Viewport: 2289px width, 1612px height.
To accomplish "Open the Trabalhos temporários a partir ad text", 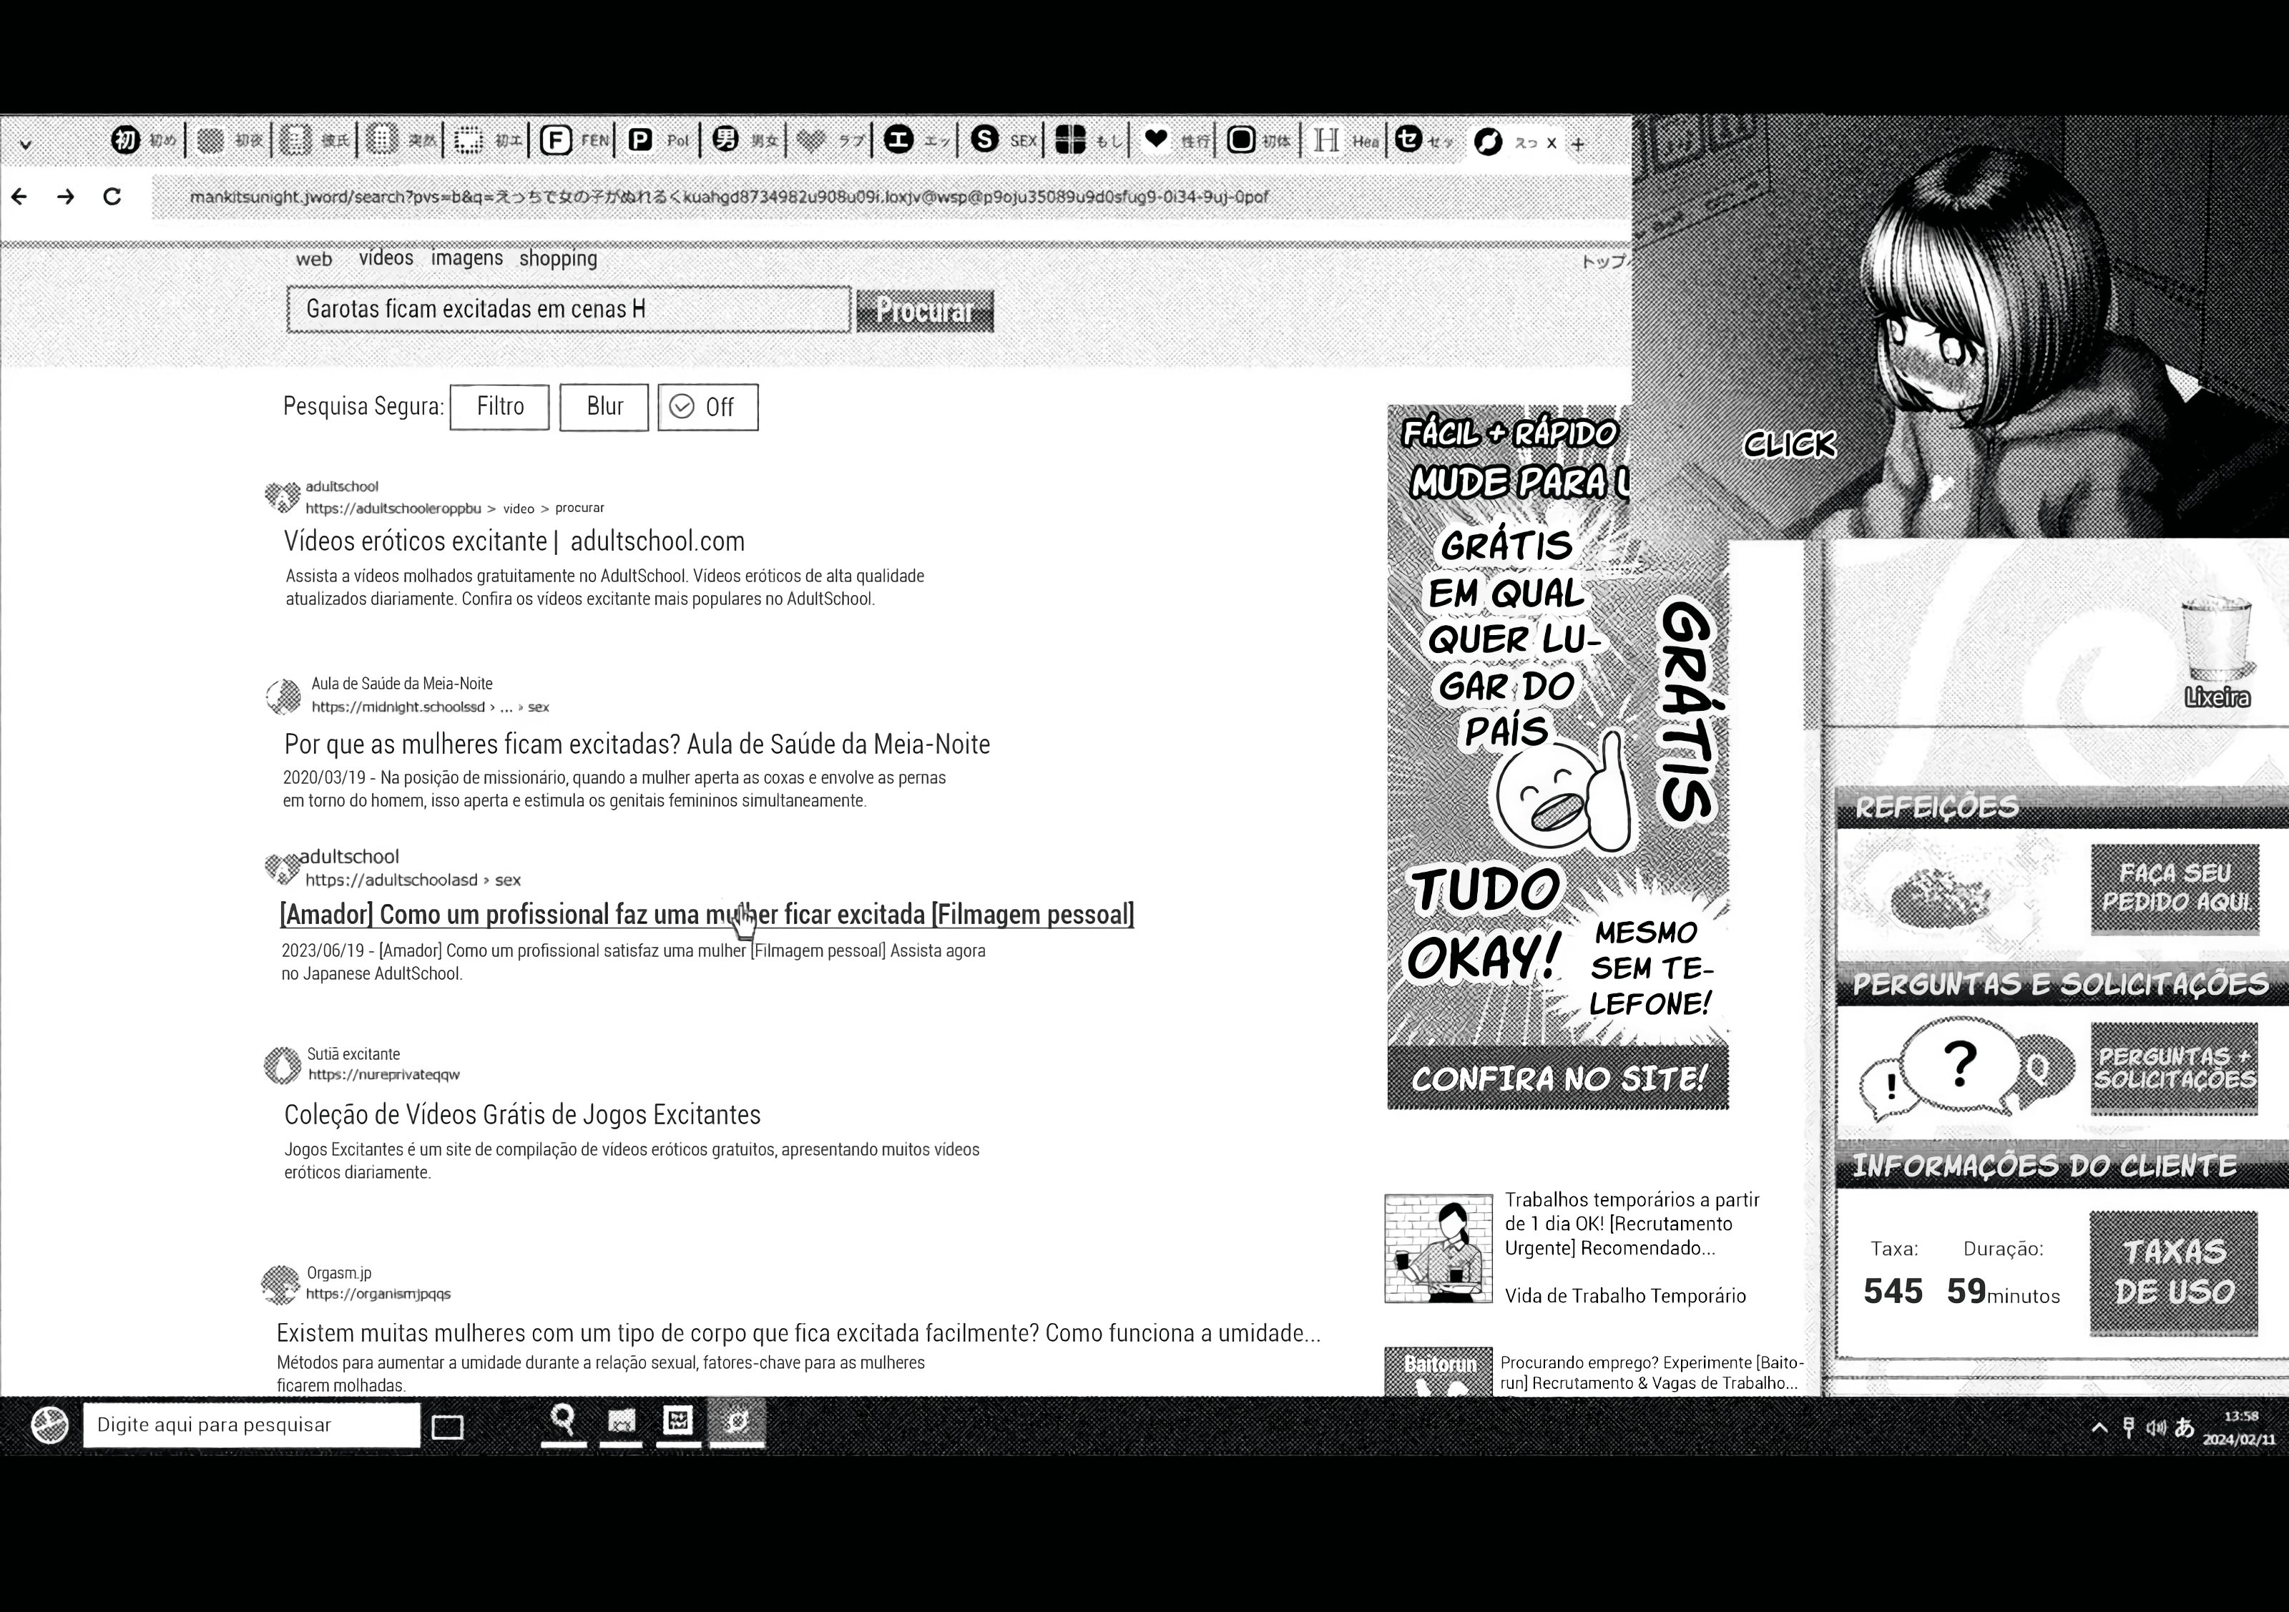I will click(1633, 1224).
